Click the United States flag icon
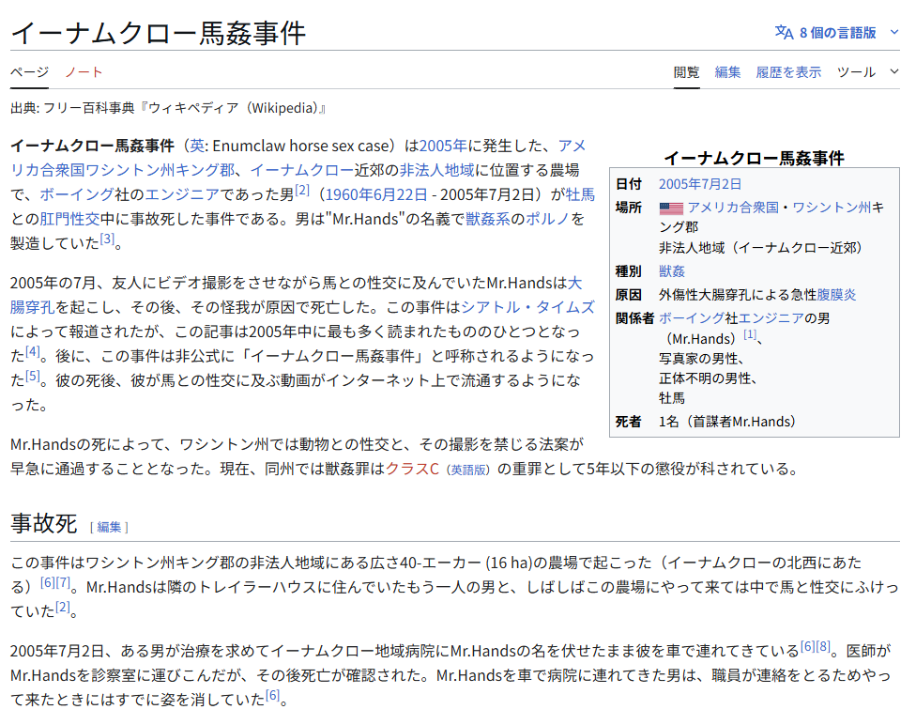This screenshot has width=916, height=725. point(670,208)
